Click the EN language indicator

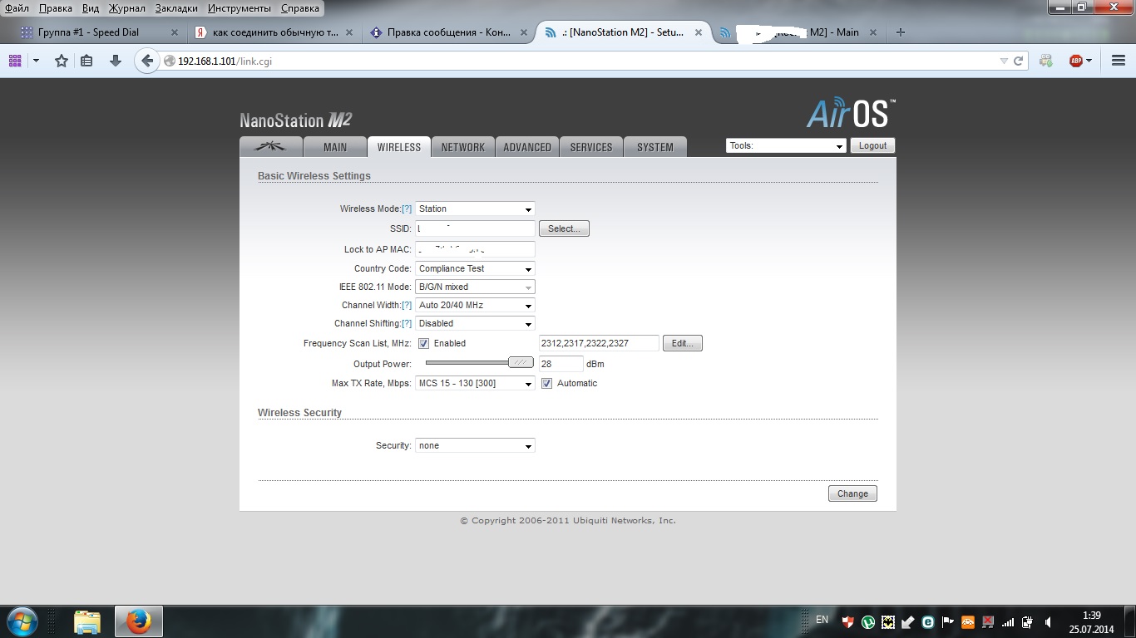tap(822, 620)
